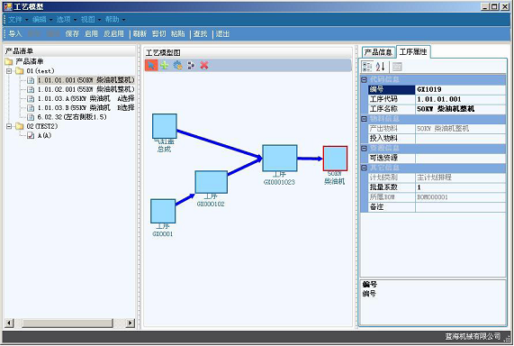The image size is (514, 346).
Task: Click the 保存 toolbar button
Action: coord(72,33)
